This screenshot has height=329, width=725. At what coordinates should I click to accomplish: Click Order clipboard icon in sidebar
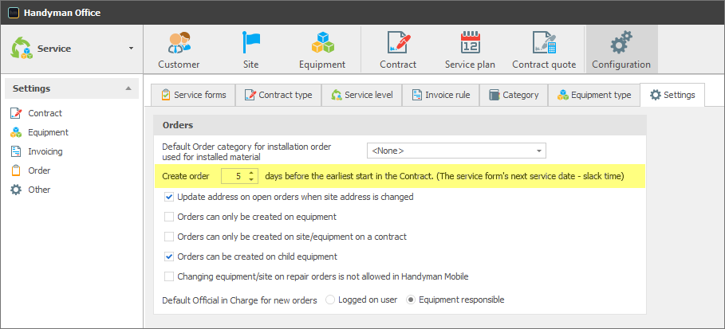click(16, 170)
